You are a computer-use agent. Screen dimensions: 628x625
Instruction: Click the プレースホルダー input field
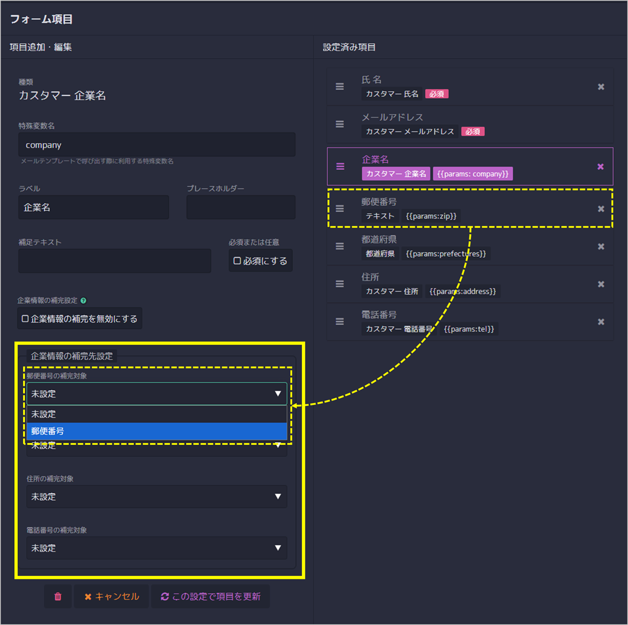click(241, 208)
